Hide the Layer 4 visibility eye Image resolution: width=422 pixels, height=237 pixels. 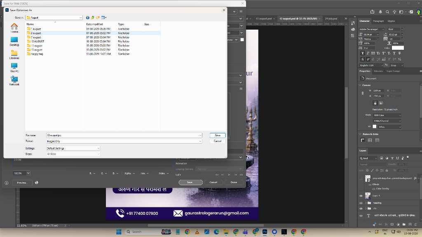point(361,196)
